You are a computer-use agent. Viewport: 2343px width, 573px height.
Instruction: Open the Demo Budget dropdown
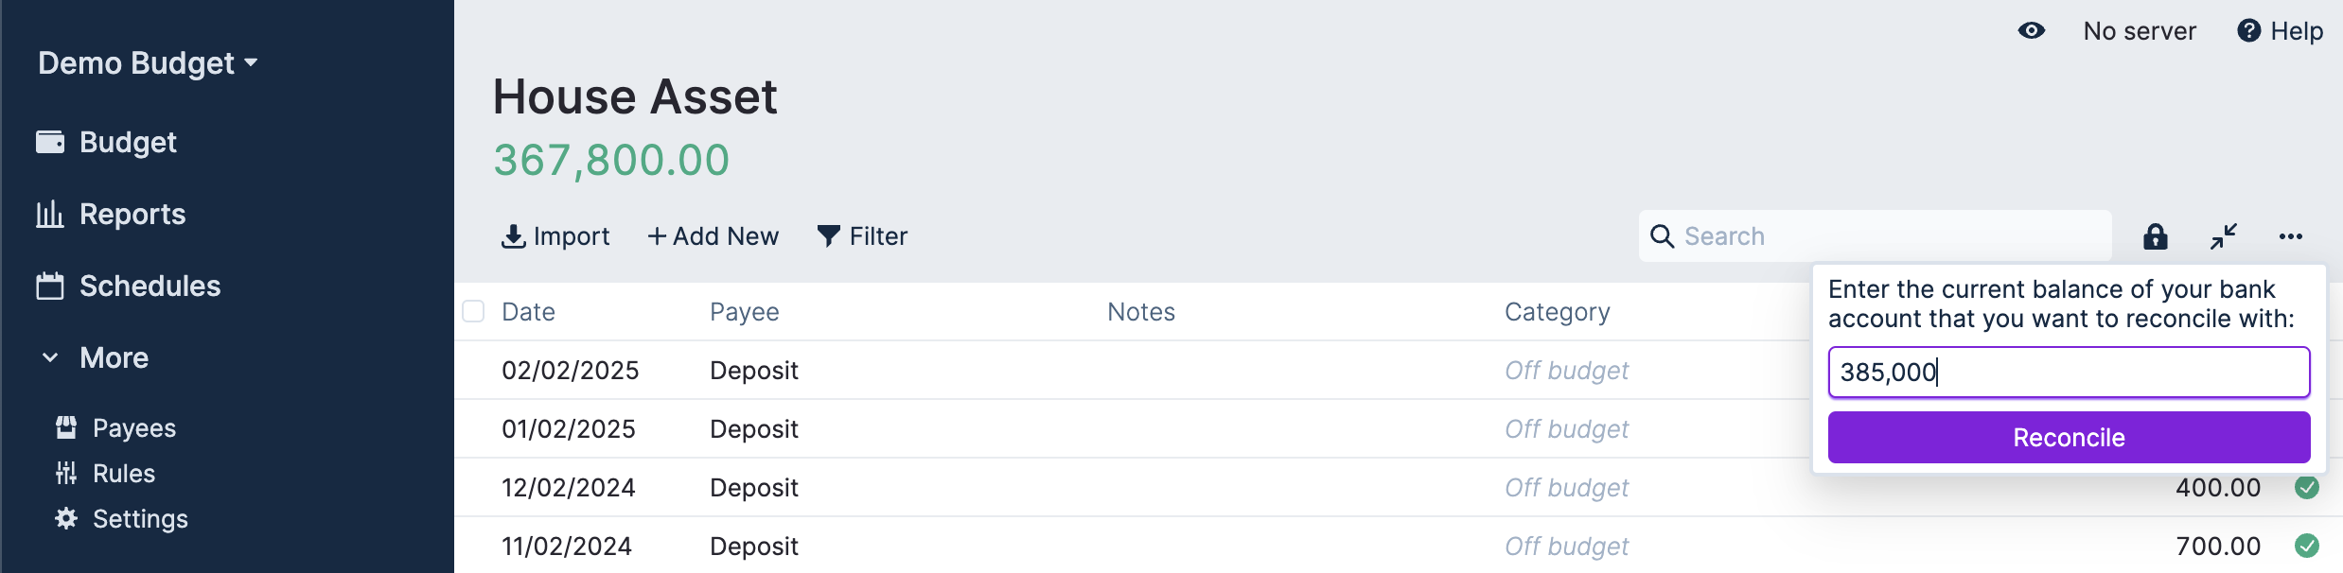pos(148,63)
